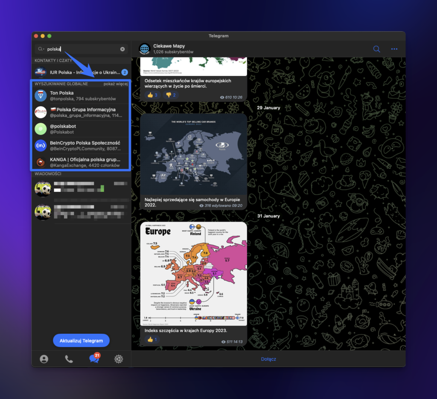The image size is (437, 399).
Task: Open the top selling car brands map
Action: click(193, 154)
